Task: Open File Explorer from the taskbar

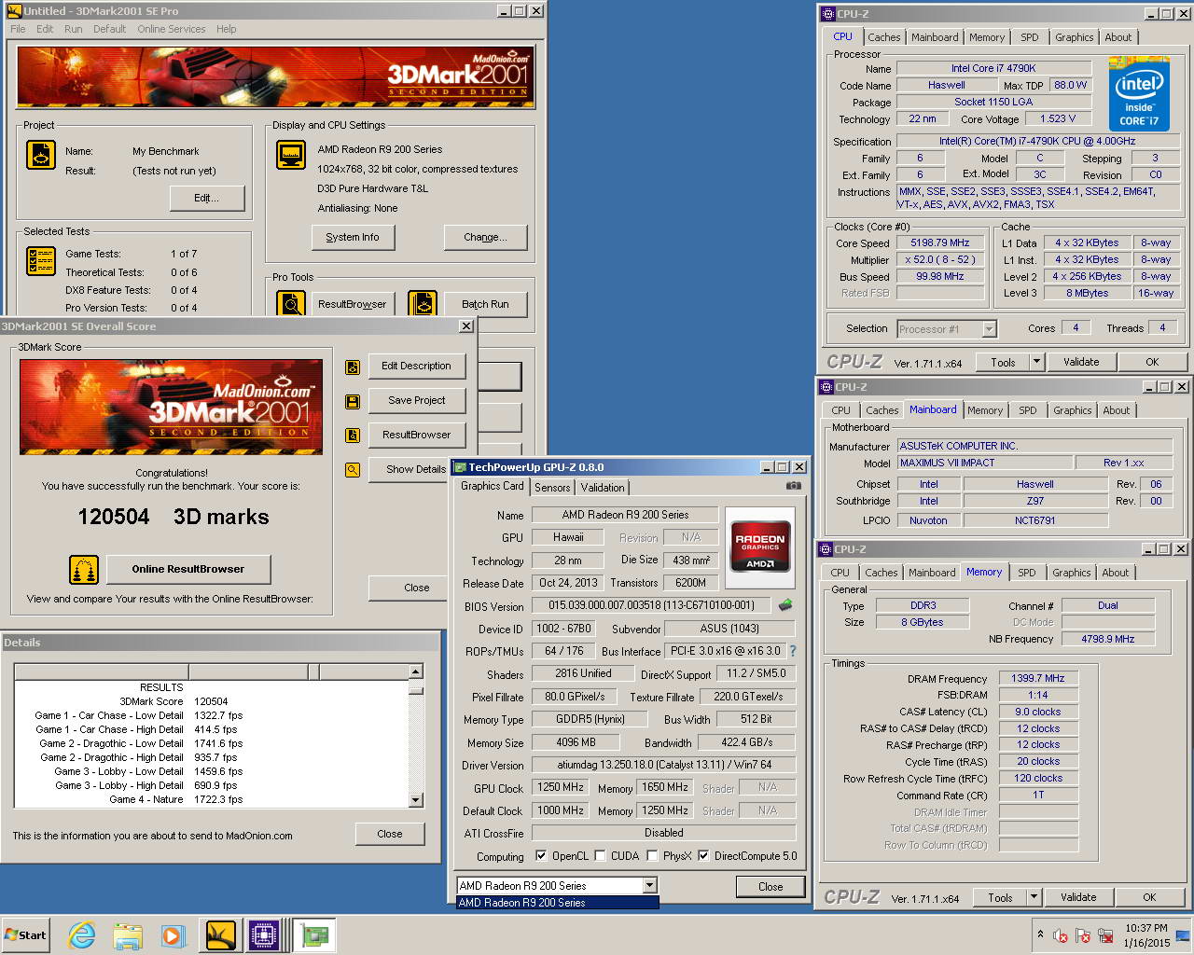Action: click(x=127, y=935)
